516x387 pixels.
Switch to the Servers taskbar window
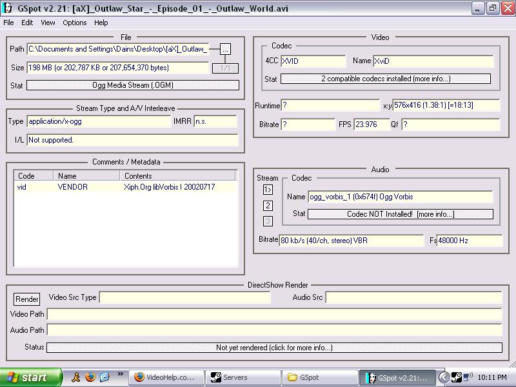point(243,377)
